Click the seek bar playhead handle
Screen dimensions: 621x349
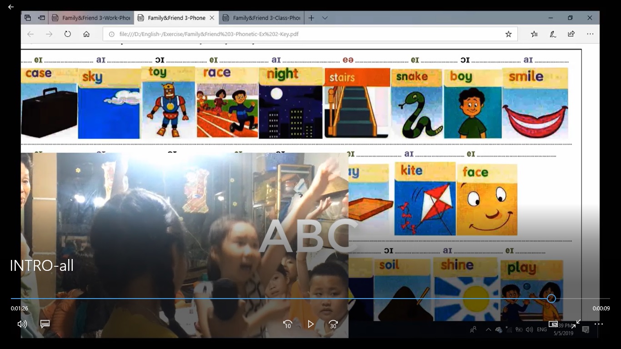pos(551,299)
